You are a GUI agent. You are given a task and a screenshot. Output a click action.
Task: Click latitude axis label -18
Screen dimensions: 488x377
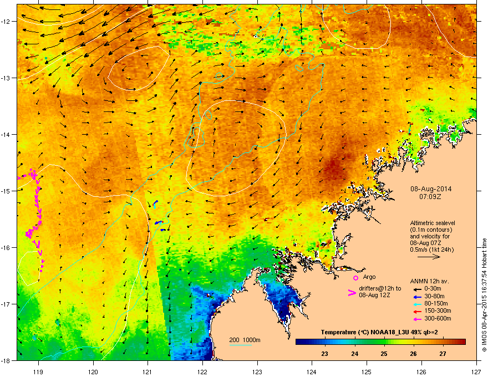click(6, 360)
